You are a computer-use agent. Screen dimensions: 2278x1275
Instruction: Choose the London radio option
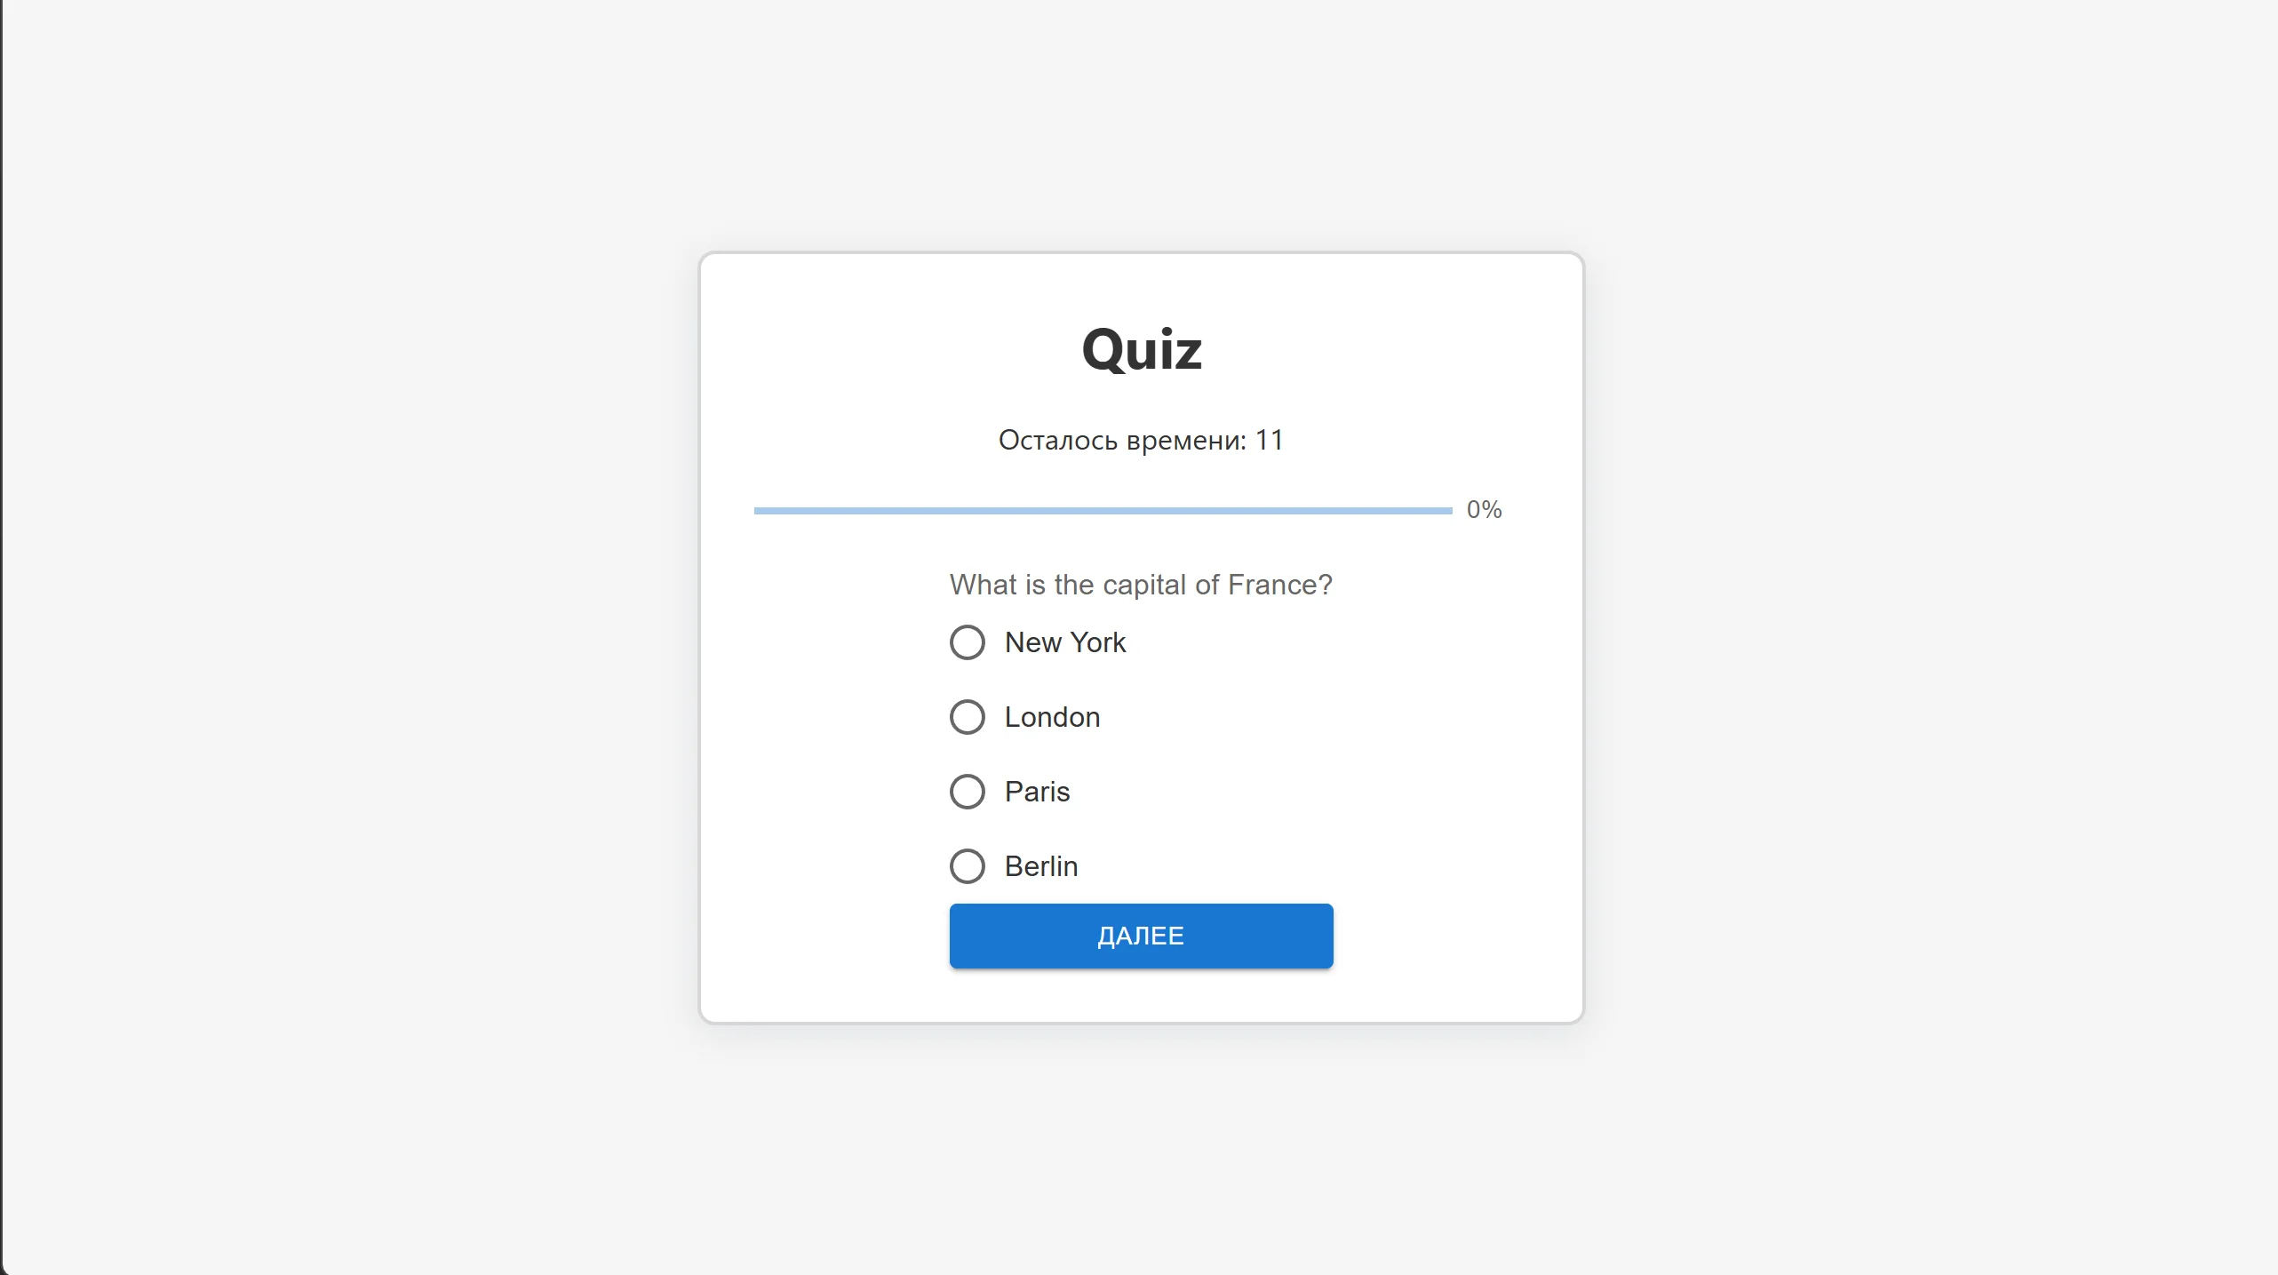[x=967, y=717]
